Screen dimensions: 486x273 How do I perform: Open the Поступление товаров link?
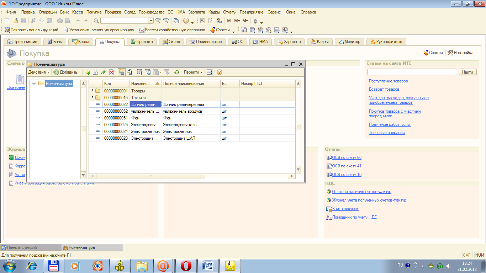[389, 81]
